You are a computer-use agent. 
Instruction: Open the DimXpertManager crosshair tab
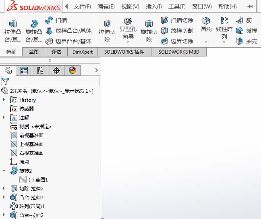click(56, 71)
